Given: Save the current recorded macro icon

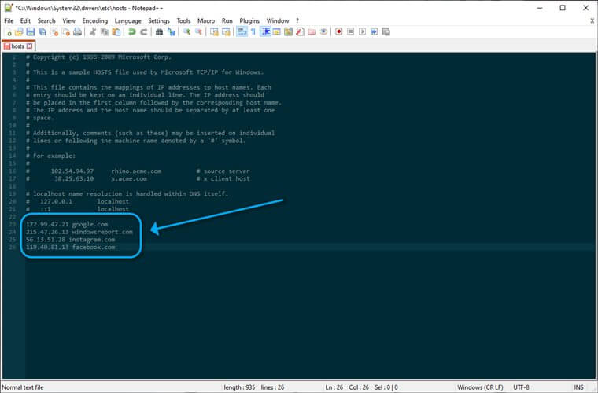Looking at the screenshot, I should [386, 32].
